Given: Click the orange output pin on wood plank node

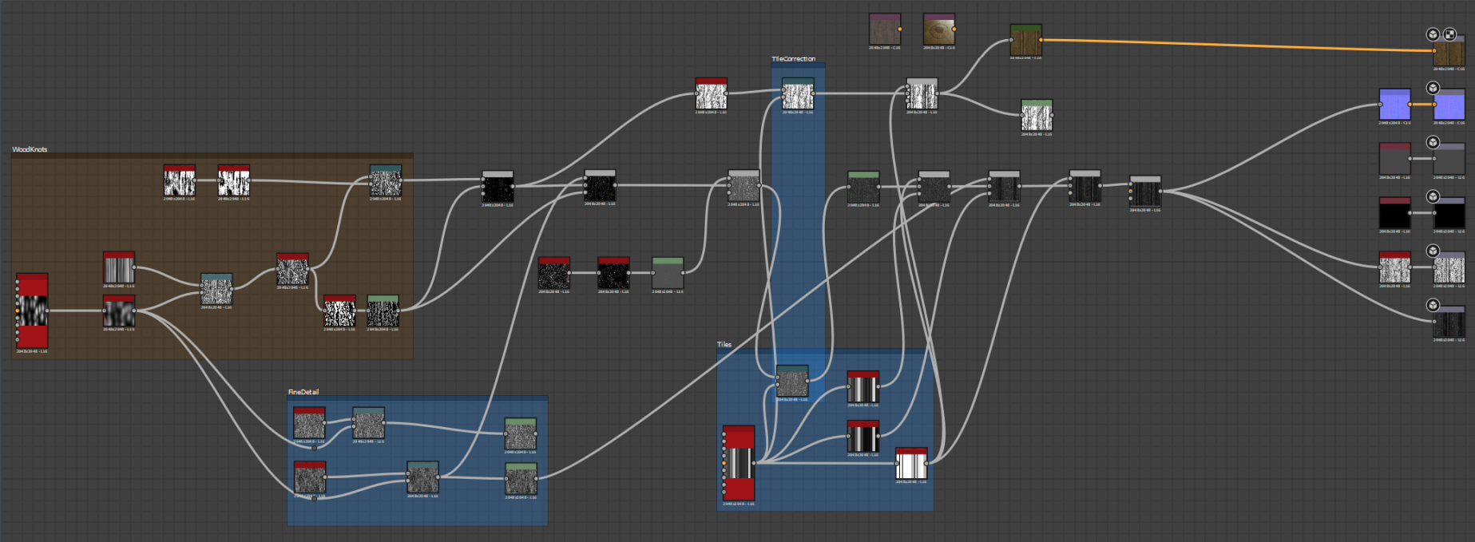Looking at the screenshot, I should (x=900, y=29).
